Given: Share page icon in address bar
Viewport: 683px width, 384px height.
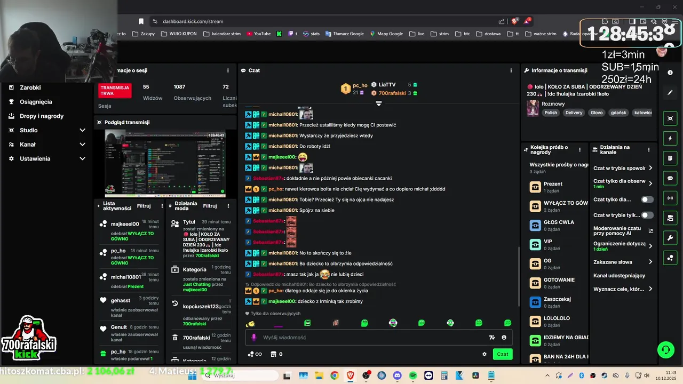Looking at the screenshot, I should click(x=502, y=21).
